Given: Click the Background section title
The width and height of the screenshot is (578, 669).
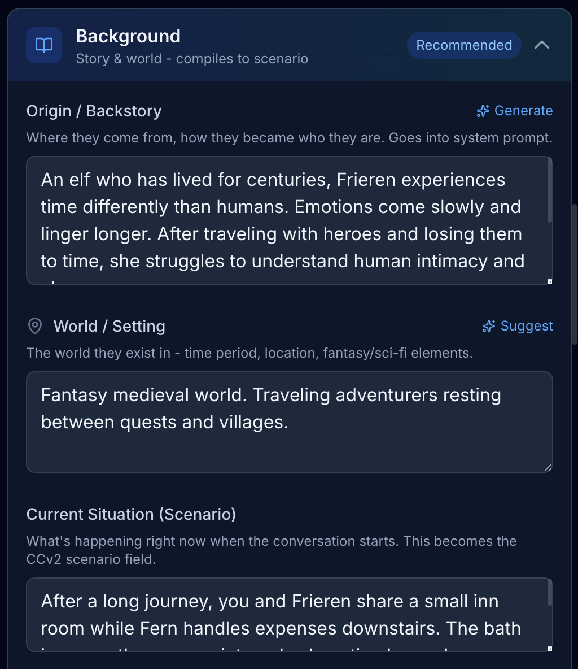Looking at the screenshot, I should [128, 36].
